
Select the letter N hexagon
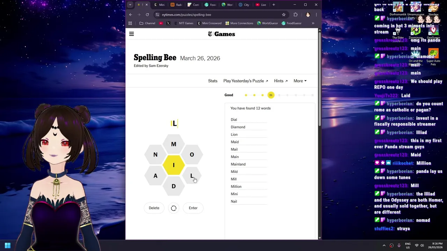(x=155, y=154)
